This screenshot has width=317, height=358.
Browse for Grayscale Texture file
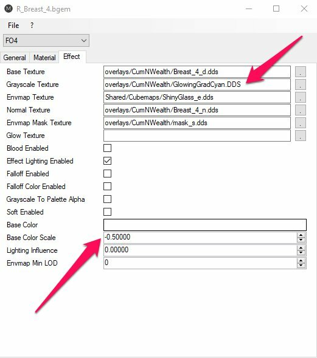point(301,84)
